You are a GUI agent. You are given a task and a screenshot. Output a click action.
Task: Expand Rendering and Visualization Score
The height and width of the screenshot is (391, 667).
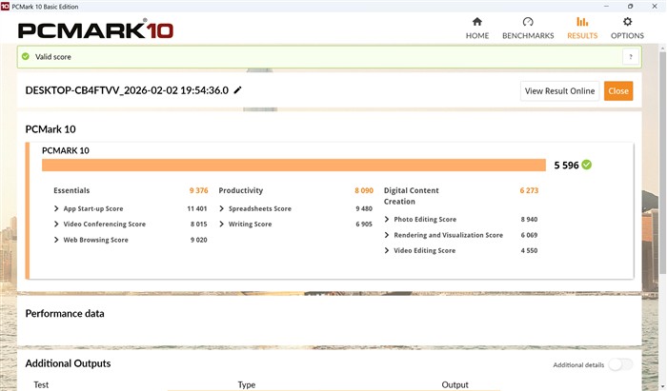(387, 235)
